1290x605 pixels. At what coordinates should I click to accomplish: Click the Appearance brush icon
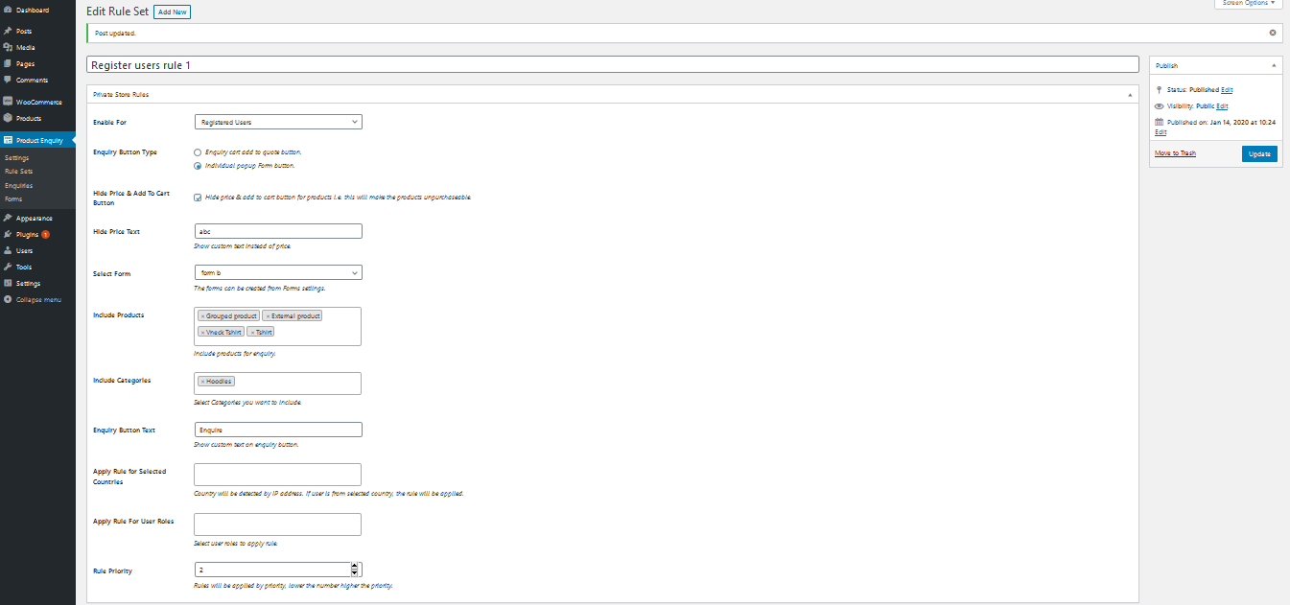8,218
